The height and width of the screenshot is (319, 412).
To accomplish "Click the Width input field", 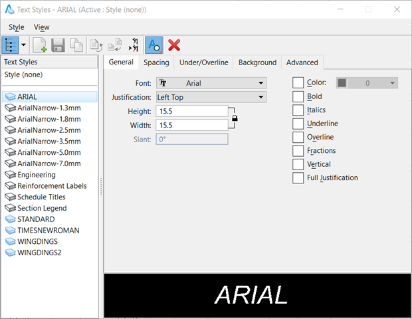I will point(192,125).
